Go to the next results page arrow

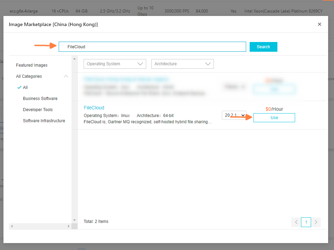click(x=316, y=222)
